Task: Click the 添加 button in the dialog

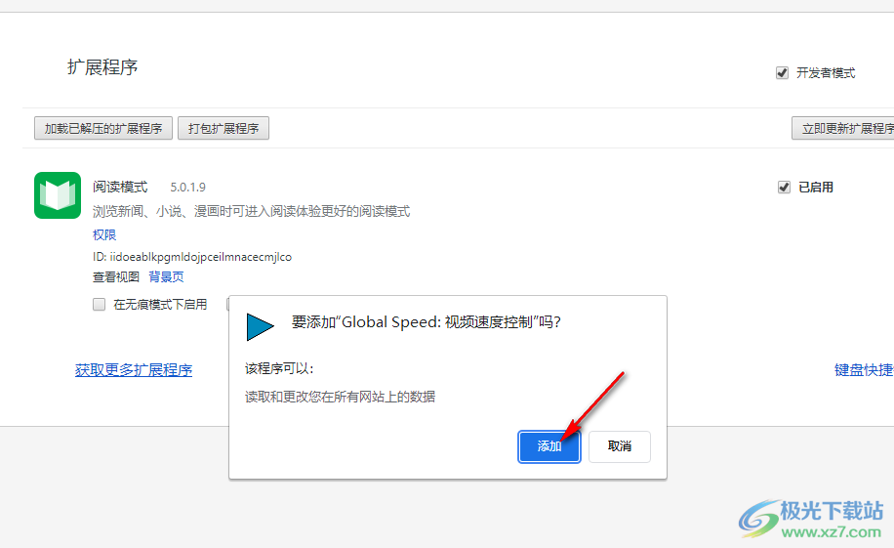Action: [x=549, y=446]
